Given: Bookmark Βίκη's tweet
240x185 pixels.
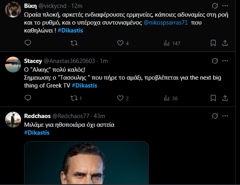Looking at the screenshot, I should click(x=213, y=43).
